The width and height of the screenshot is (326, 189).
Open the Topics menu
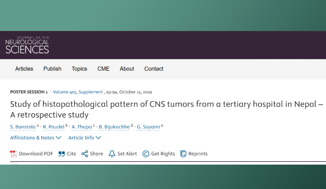(x=79, y=69)
